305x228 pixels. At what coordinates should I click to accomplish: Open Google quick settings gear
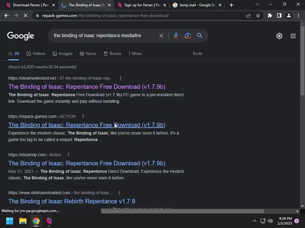(279, 36)
